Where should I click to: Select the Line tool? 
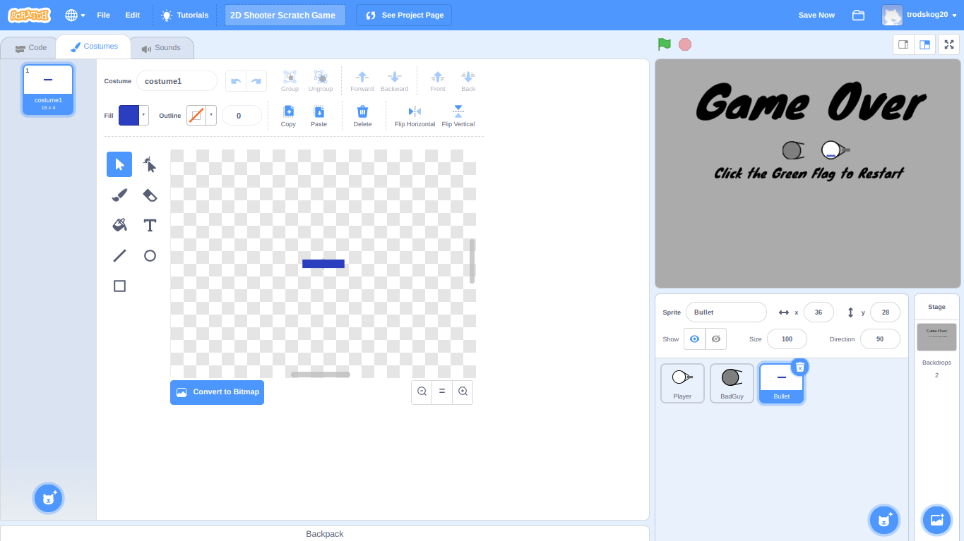tap(119, 255)
